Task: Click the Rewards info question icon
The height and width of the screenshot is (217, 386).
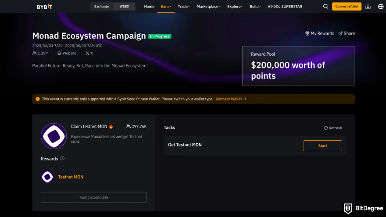Action: pyautogui.click(x=62, y=159)
